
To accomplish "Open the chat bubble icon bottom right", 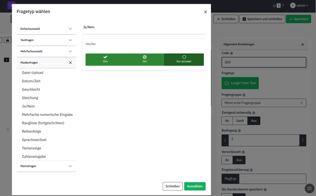I will point(310,189).
